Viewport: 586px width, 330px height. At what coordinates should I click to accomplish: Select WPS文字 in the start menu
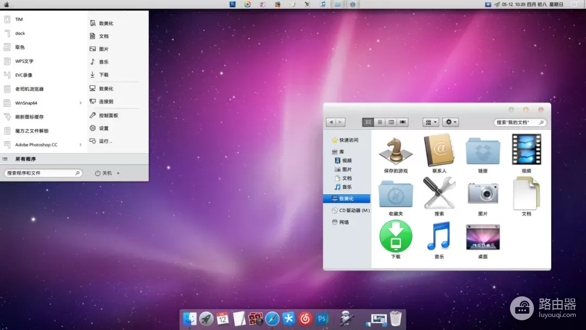coord(24,61)
